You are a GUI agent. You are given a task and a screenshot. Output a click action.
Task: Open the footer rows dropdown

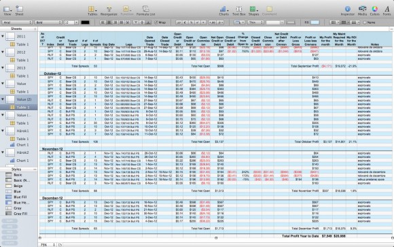point(355,22)
